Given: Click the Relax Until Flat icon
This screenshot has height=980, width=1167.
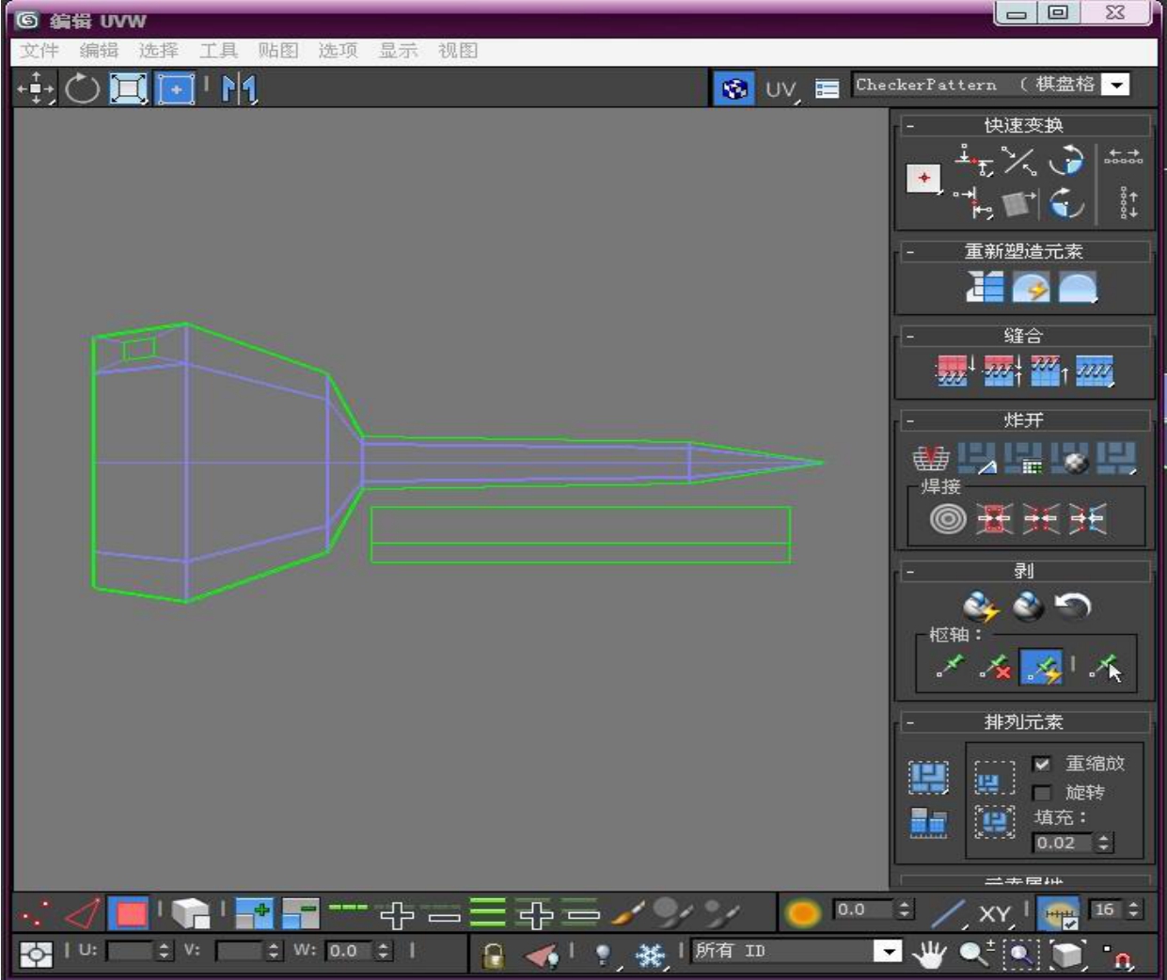Looking at the screenshot, I should 1031,287.
